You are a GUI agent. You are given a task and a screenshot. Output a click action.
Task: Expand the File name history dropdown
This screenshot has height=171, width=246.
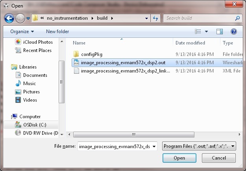point(154,146)
